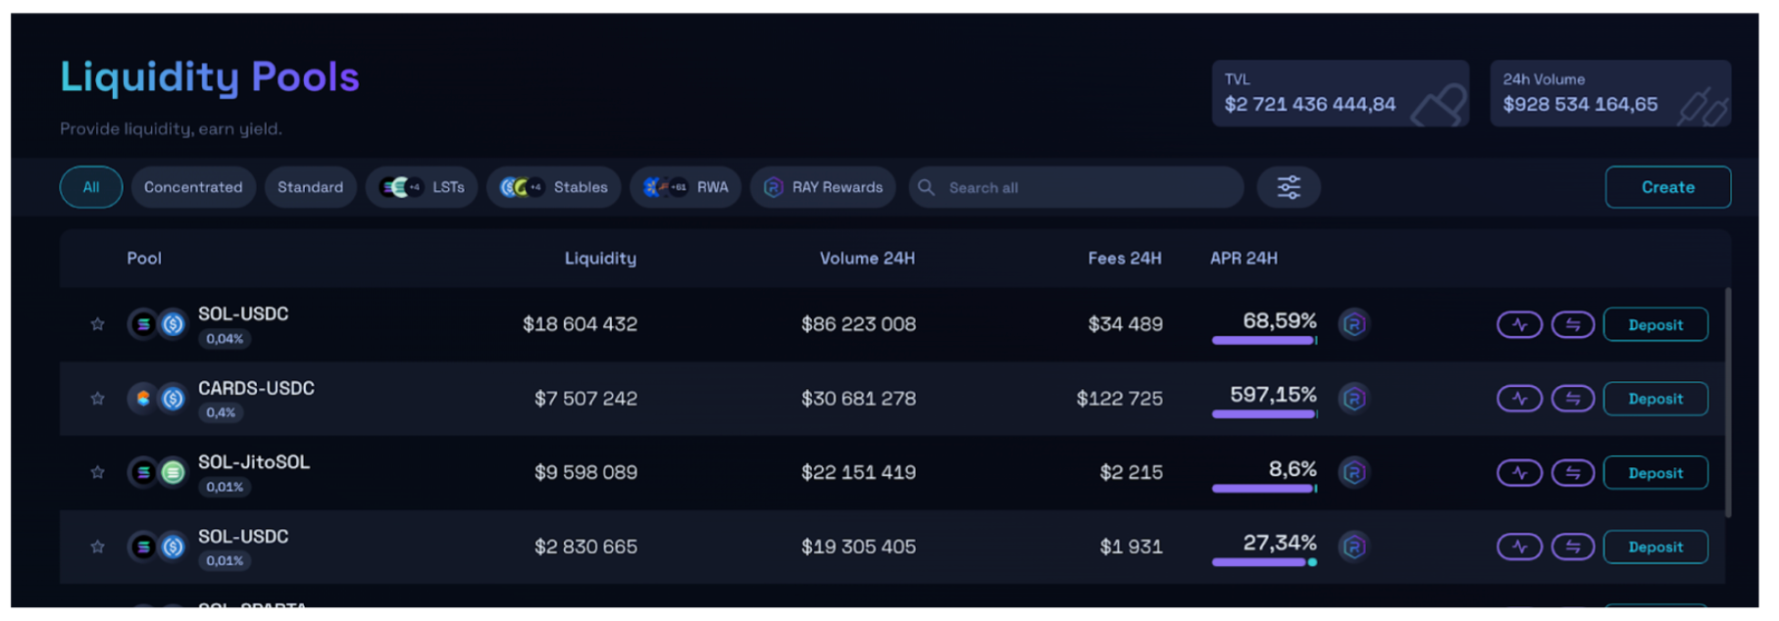Click RAY reward icon in SOL-USDC 68,59% row

coord(1353,324)
